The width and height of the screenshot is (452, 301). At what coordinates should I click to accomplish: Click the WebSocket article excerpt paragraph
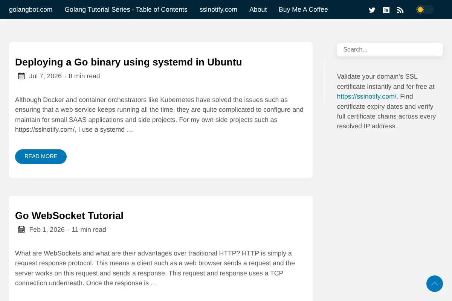[155, 268]
